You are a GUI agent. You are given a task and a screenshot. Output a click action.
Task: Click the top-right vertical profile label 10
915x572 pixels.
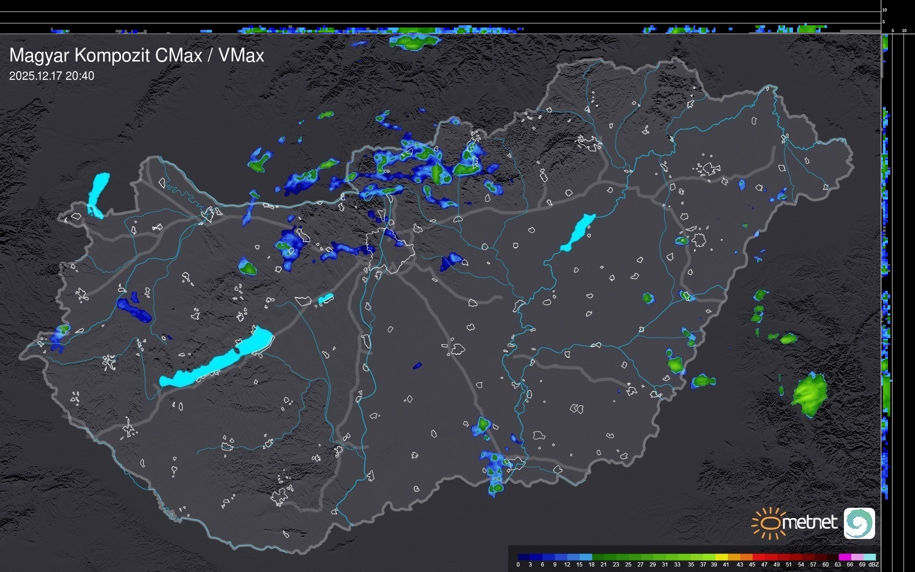(x=885, y=10)
